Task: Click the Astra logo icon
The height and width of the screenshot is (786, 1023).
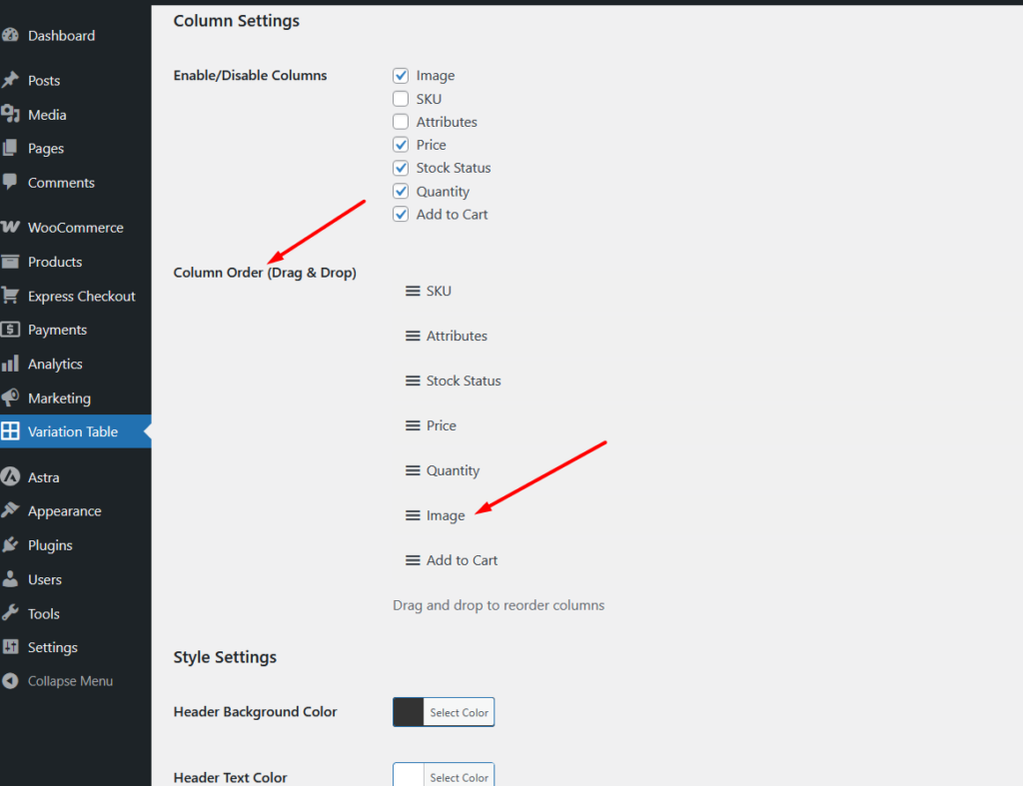Action: (10, 477)
